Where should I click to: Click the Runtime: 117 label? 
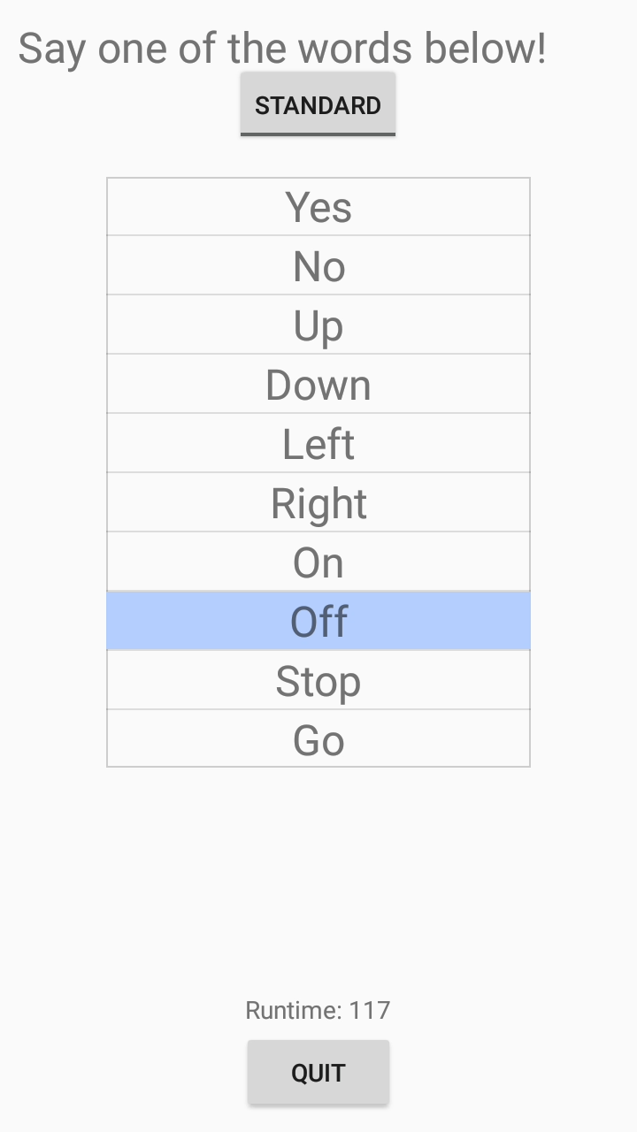click(x=318, y=1010)
